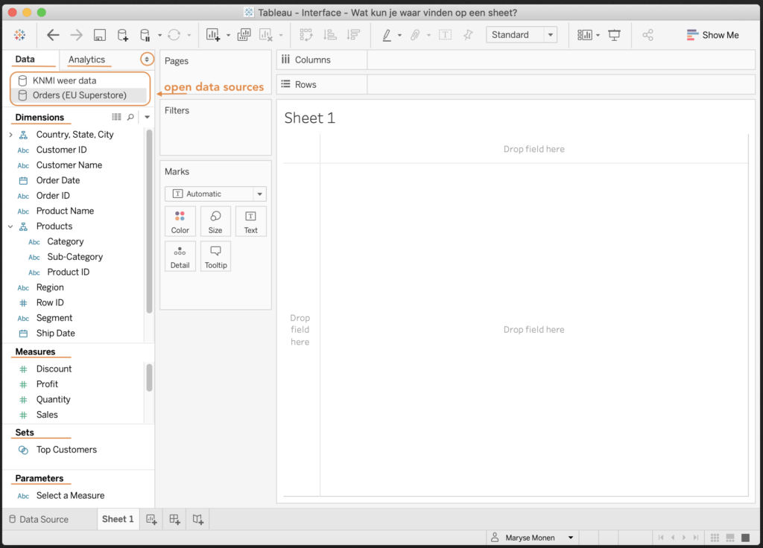Open the Show Me panel
This screenshot has width=763, height=548.
pyautogui.click(x=712, y=35)
